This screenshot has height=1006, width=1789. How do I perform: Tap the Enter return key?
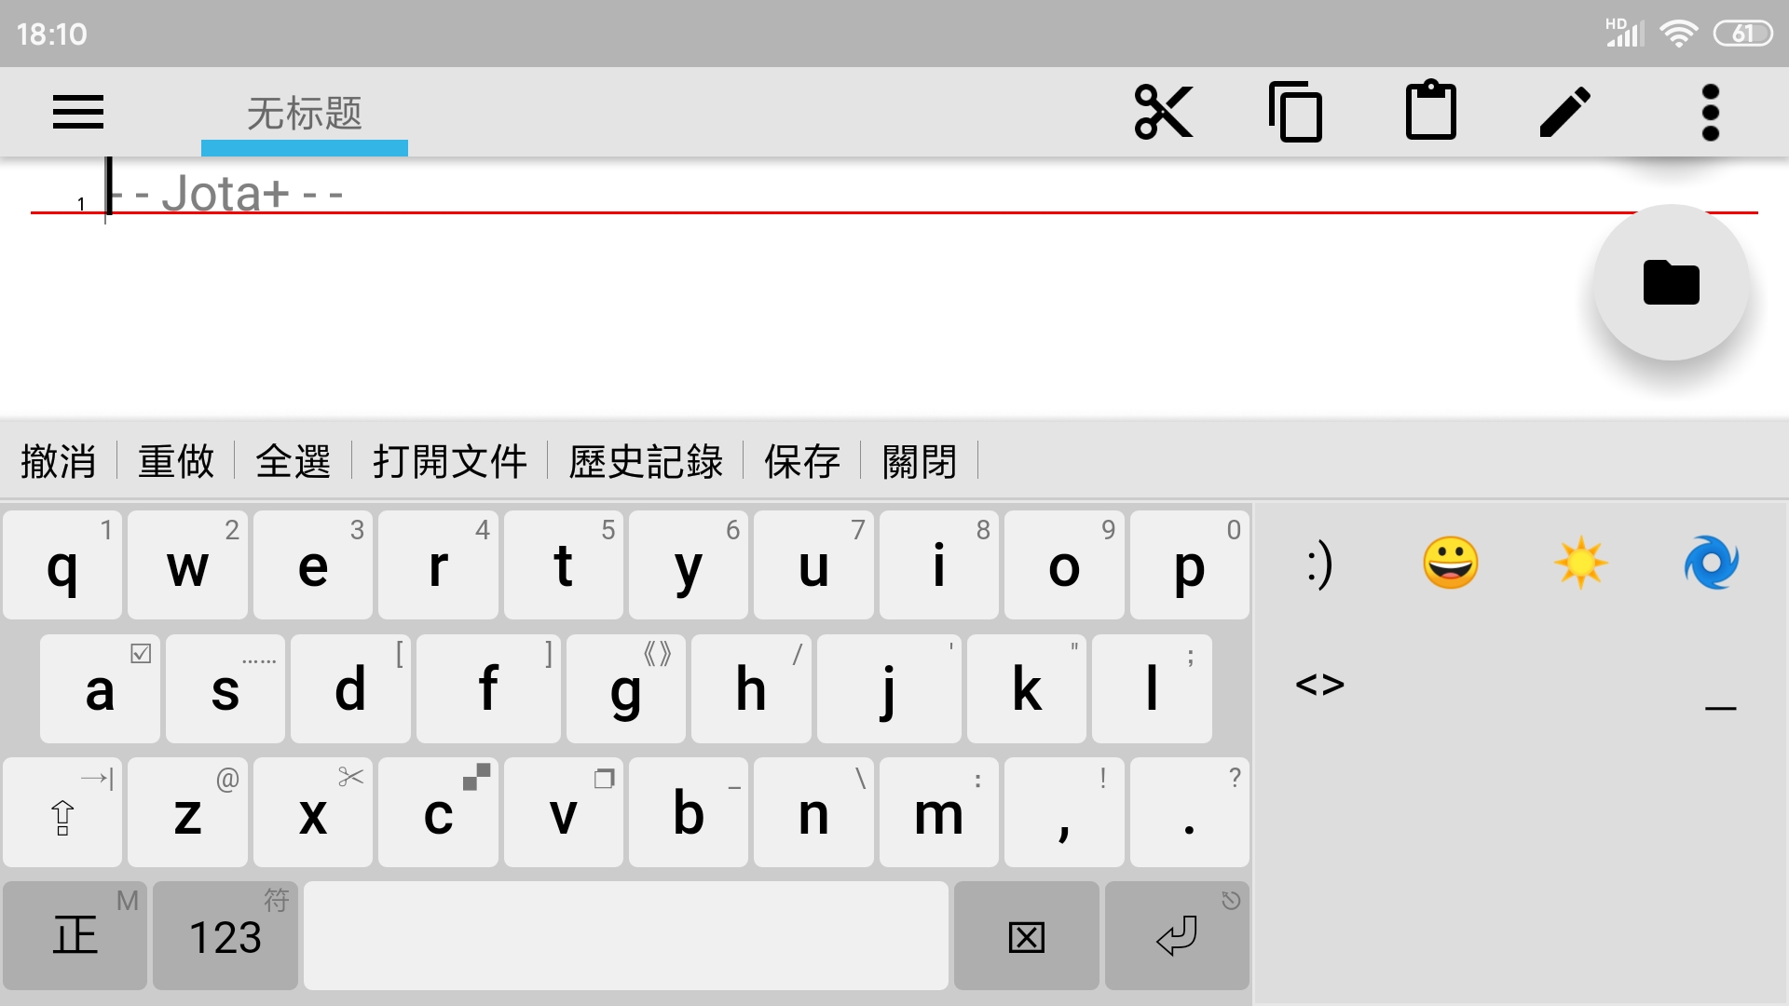[1177, 936]
